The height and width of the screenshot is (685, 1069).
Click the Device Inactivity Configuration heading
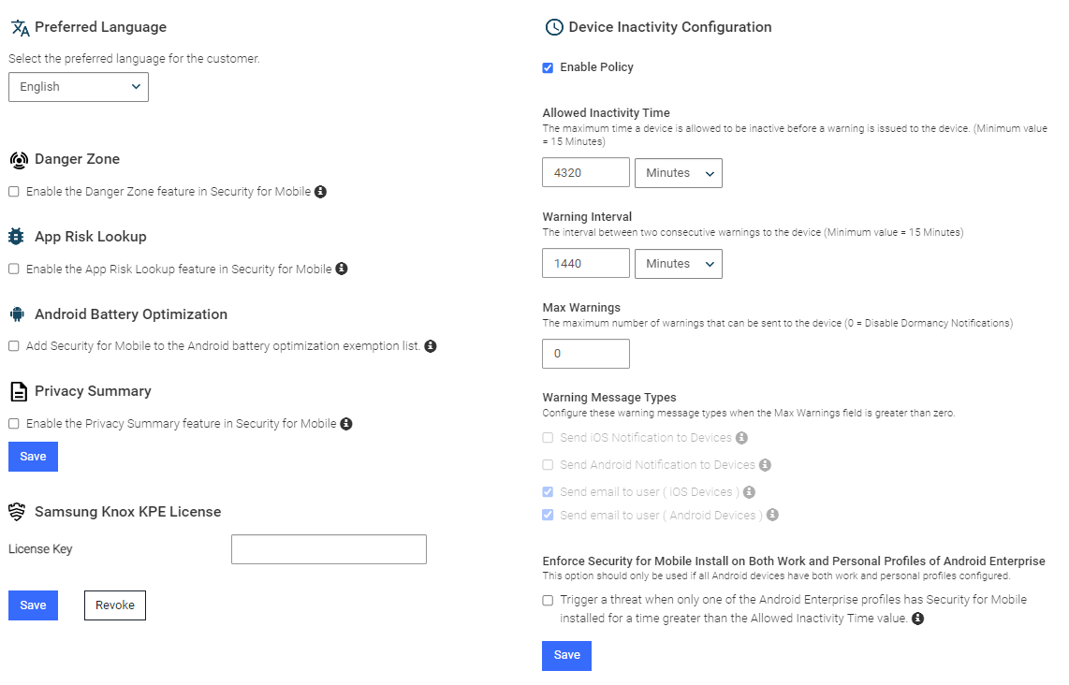point(667,27)
